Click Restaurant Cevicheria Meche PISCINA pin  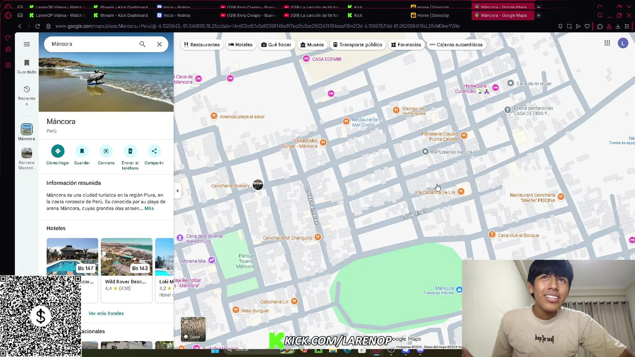click(561, 197)
